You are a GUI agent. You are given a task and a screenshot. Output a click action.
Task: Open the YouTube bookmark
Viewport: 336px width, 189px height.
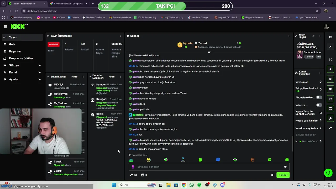click(59, 18)
